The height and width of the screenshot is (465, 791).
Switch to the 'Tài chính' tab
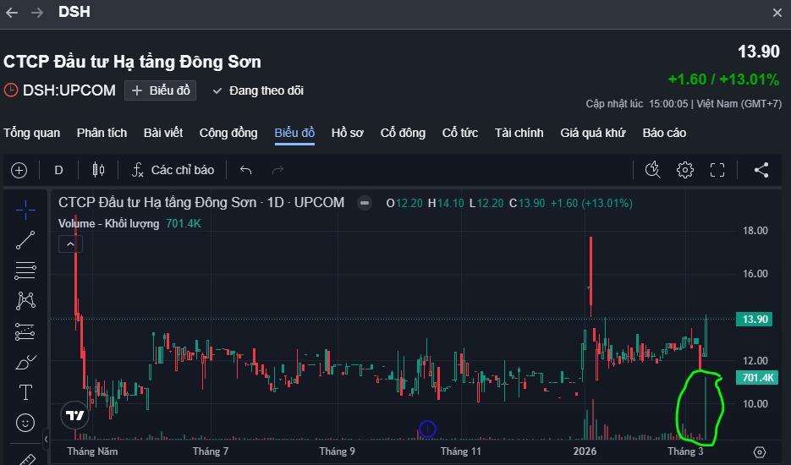point(519,133)
